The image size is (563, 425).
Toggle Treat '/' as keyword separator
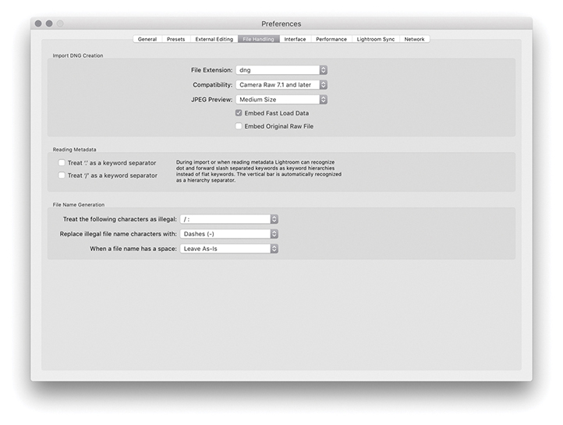(62, 175)
